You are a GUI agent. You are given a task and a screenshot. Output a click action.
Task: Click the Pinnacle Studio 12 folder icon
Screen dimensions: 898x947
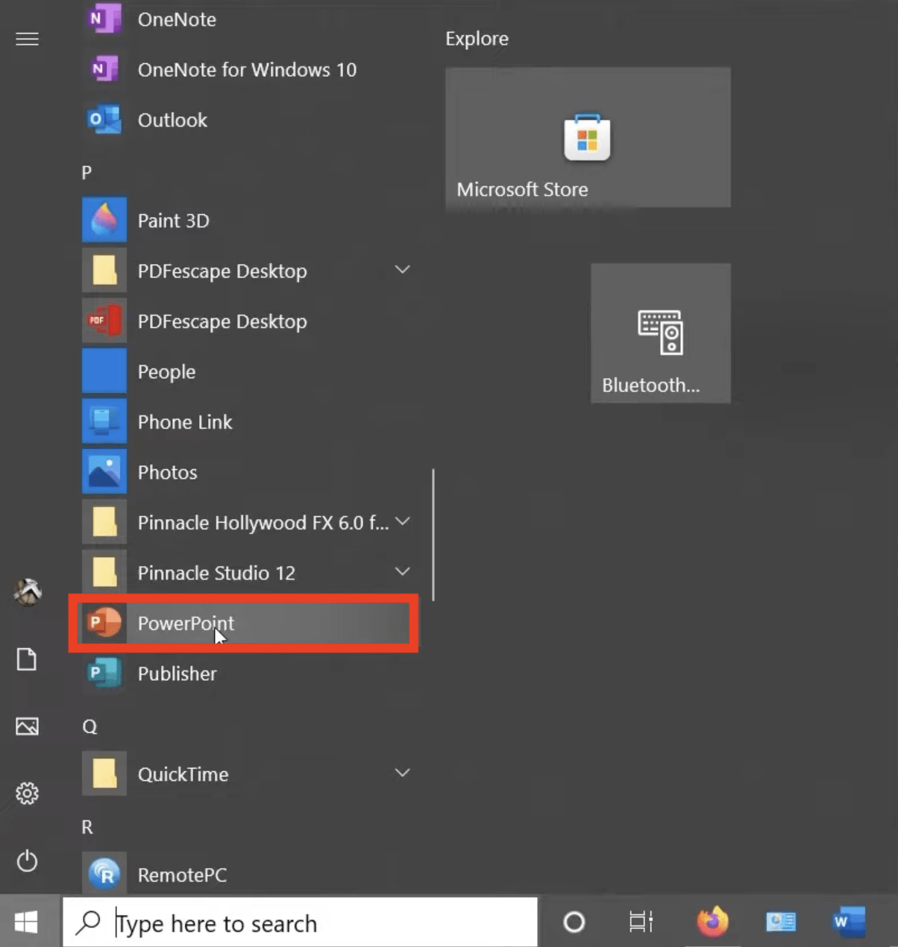[104, 572]
